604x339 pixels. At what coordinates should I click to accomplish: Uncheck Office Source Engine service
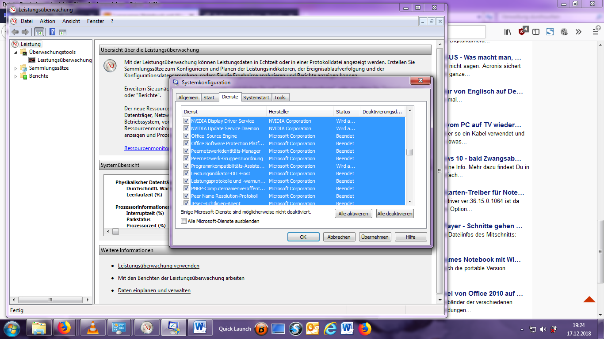pyautogui.click(x=187, y=136)
